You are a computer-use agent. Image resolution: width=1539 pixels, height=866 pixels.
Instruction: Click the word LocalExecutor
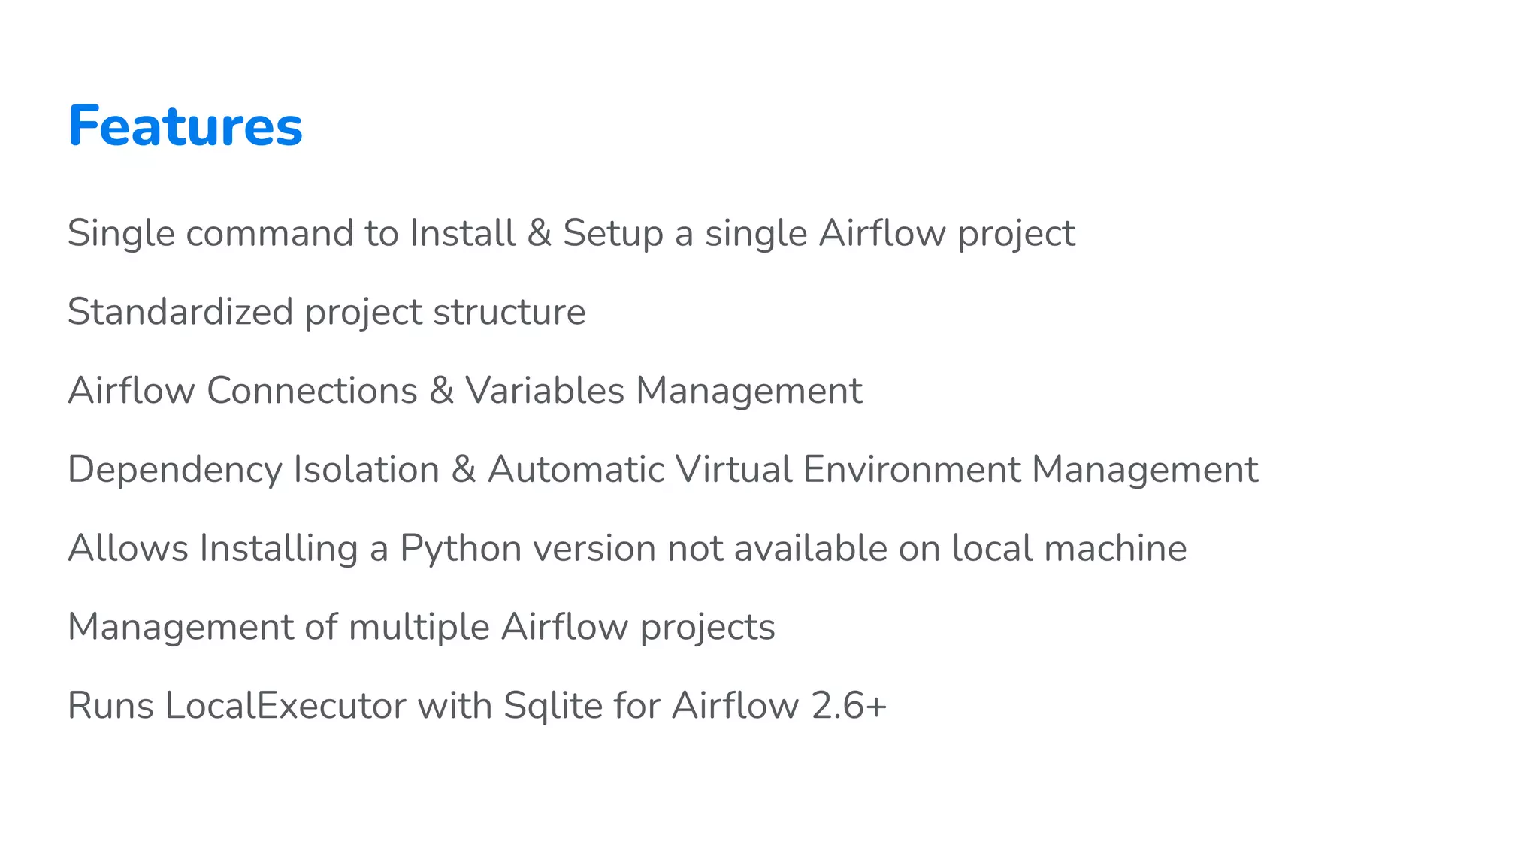pos(286,707)
